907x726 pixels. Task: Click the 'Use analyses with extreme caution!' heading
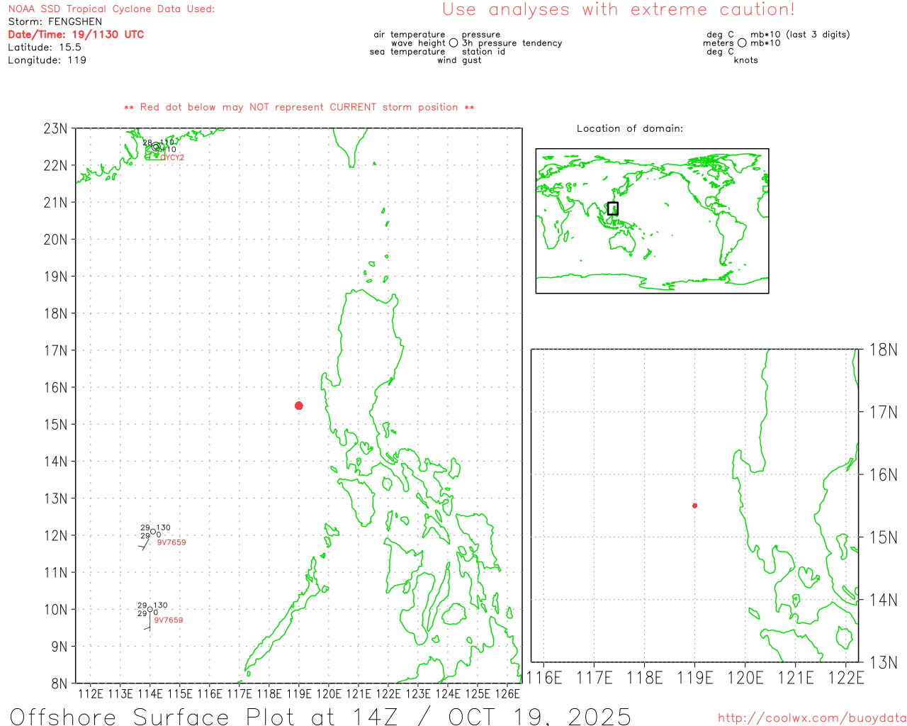coord(619,10)
